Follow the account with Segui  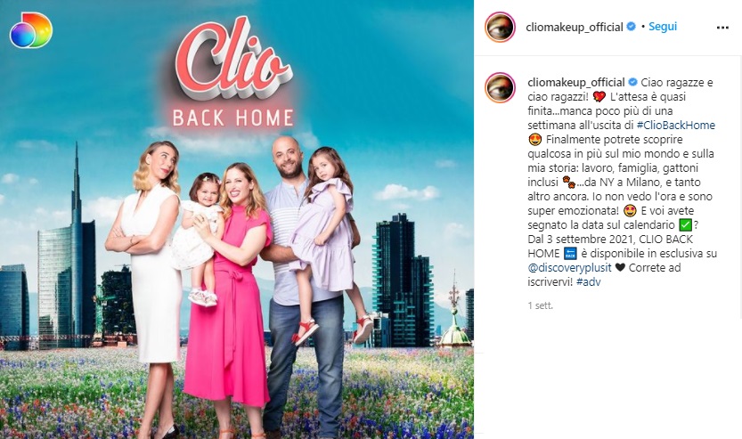click(663, 27)
